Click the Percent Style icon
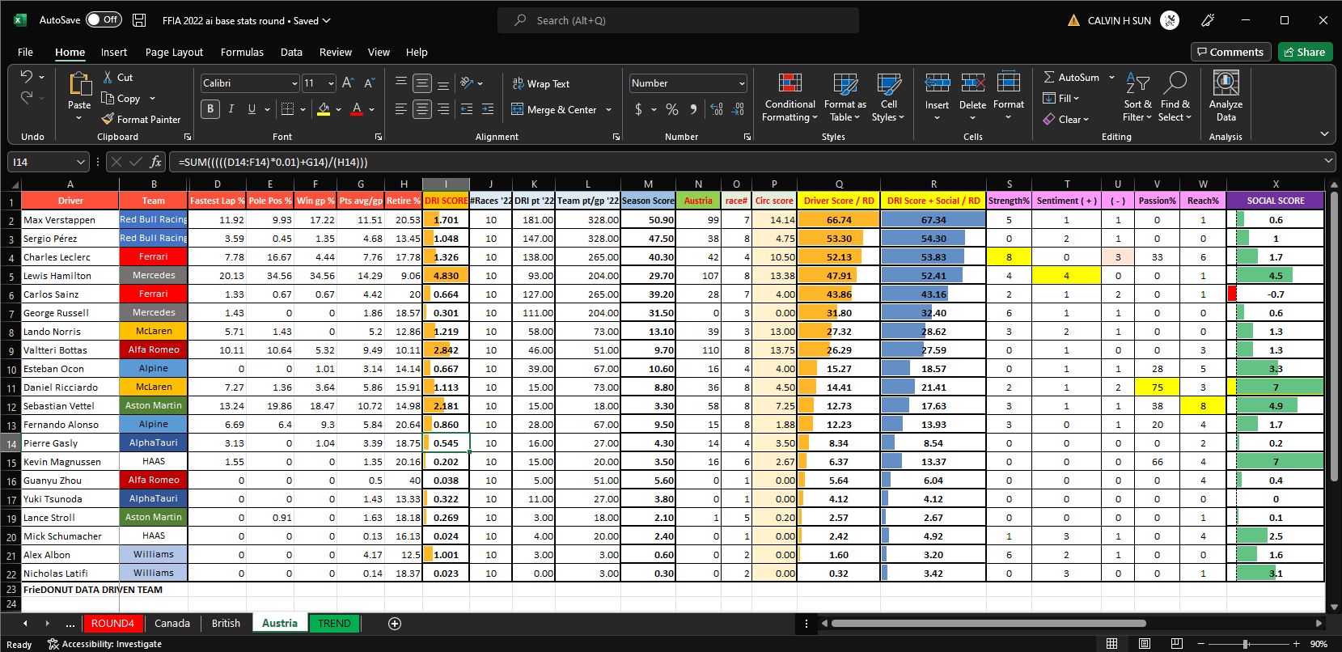1342x652 pixels. (x=672, y=108)
